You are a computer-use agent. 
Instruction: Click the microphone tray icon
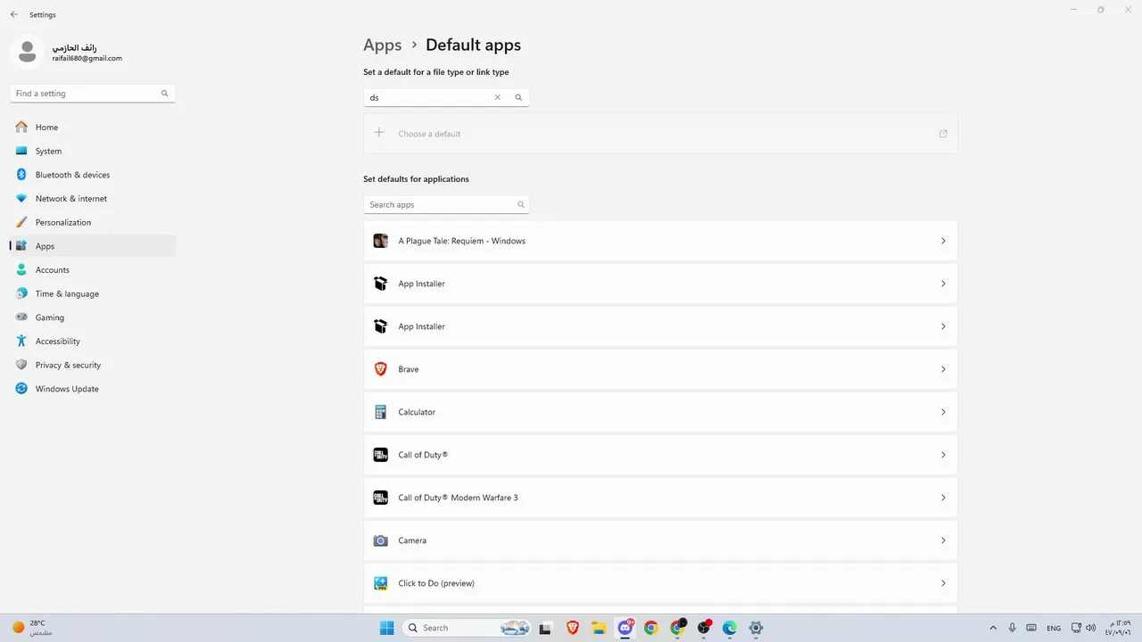(x=1012, y=628)
